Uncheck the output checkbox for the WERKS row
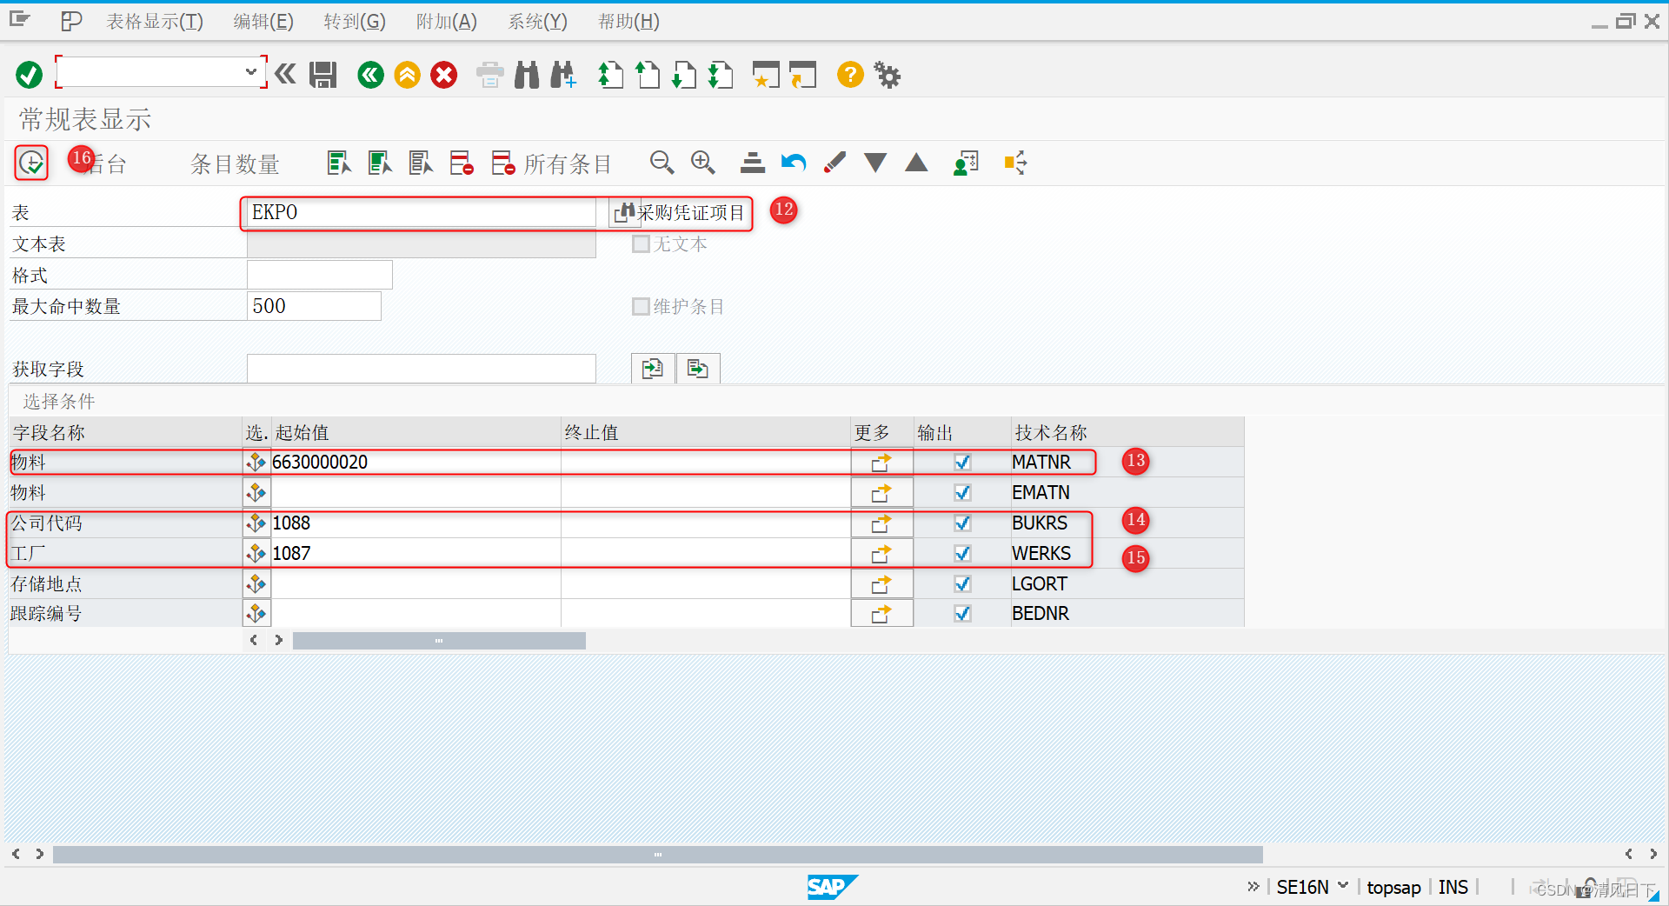The width and height of the screenshot is (1669, 906). 961,553
